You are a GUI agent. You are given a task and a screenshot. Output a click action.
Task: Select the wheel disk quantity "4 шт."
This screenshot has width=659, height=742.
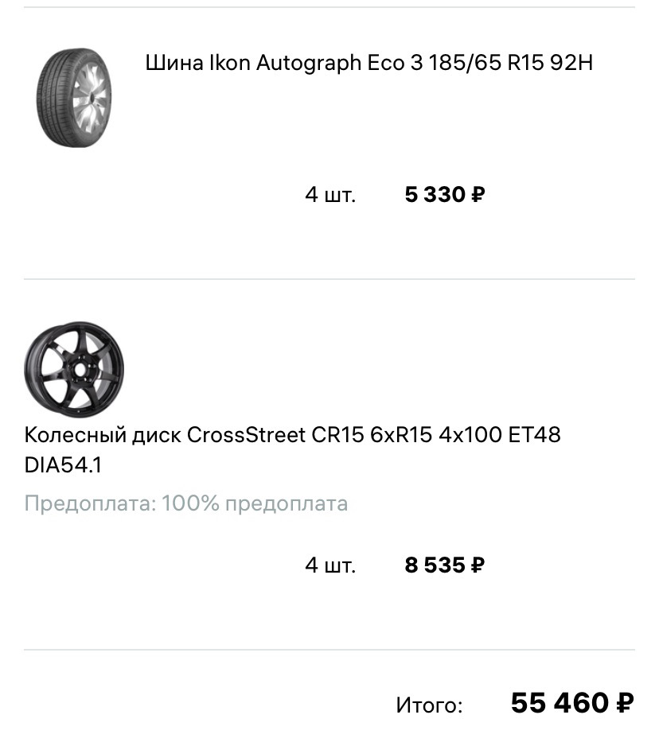coord(330,565)
